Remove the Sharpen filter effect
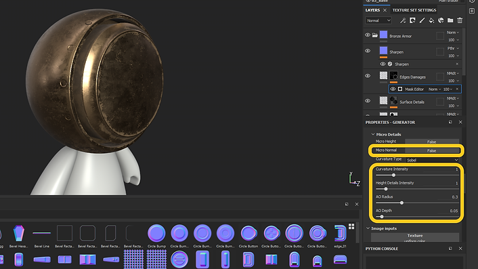Screen dimensions: 478x269 (x=457, y=64)
